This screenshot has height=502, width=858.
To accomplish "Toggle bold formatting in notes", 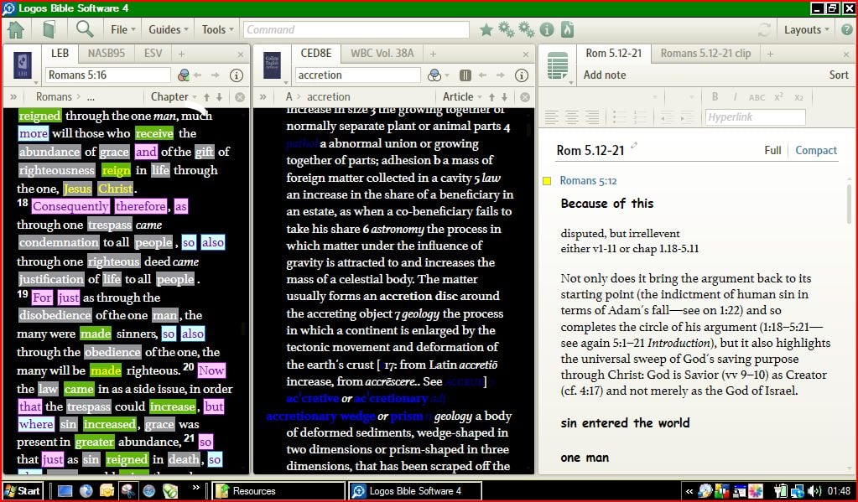I will tap(715, 96).
